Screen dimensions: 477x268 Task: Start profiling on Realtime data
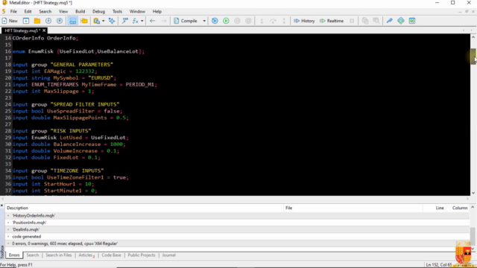tap(331, 21)
